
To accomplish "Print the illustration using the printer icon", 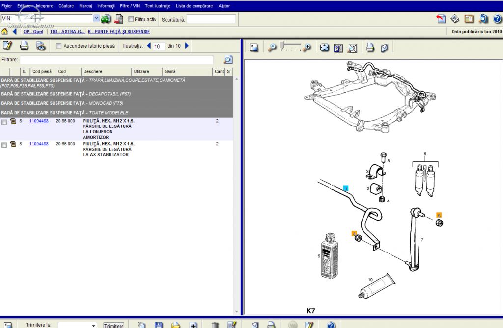I will pyautogui.click(x=370, y=48).
